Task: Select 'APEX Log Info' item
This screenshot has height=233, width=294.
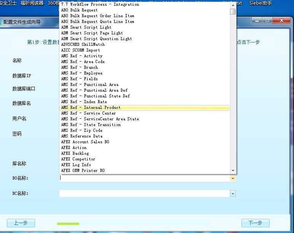Action: pyautogui.click(x=144, y=165)
